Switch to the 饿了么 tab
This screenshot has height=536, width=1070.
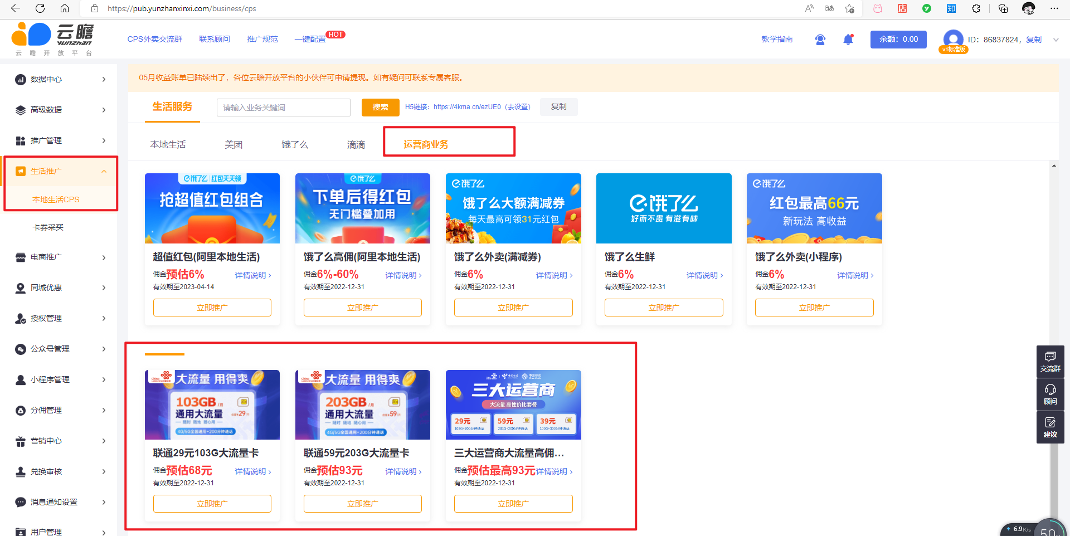(x=295, y=144)
